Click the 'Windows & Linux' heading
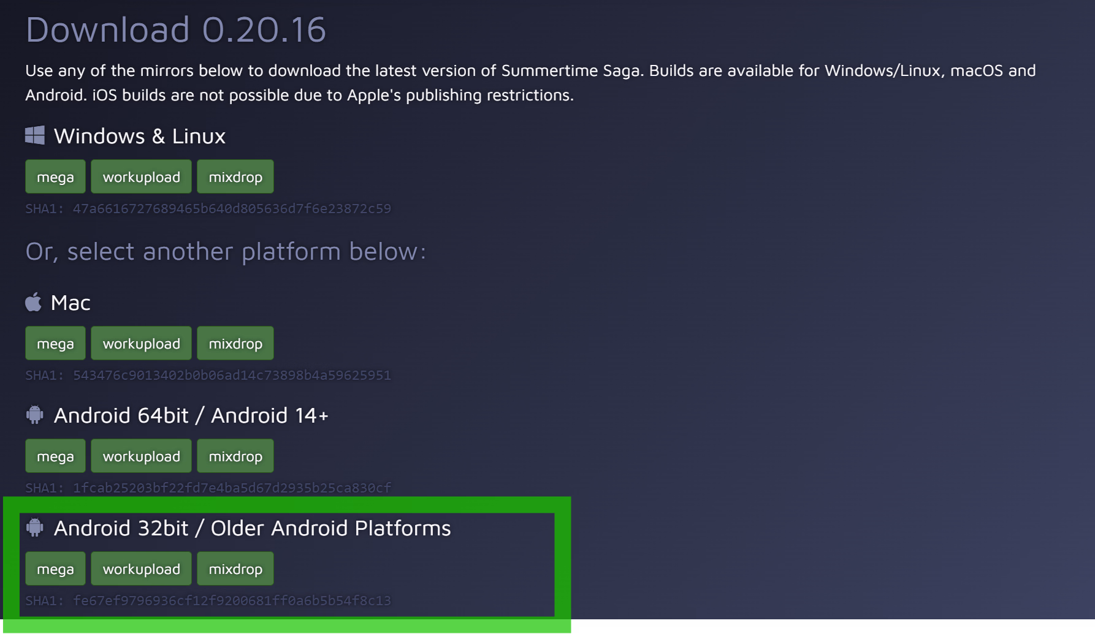This screenshot has height=634, width=1095. 140,135
